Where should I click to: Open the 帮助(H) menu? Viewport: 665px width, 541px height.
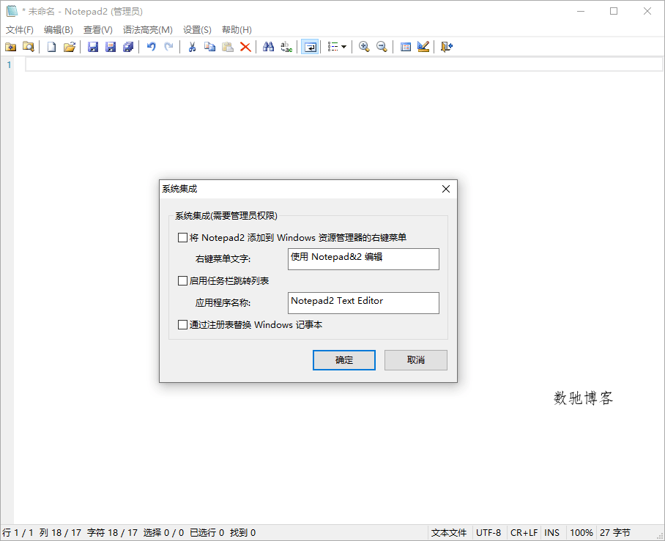(x=237, y=30)
